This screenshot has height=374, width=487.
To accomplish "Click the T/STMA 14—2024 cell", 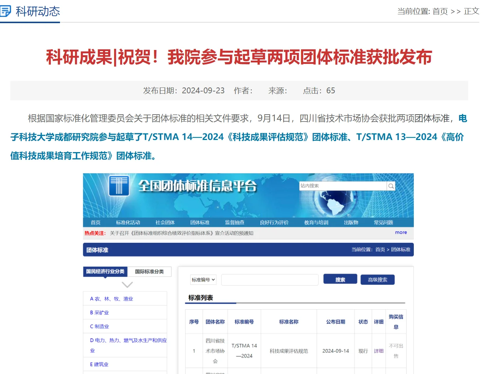I will click(244, 351).
